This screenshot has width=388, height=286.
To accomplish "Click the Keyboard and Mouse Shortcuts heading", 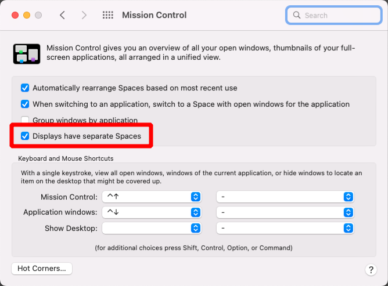I will coord(66,158).
